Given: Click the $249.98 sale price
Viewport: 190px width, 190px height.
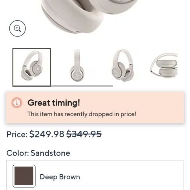Looking at the screenshot, I should pos(47,134).
